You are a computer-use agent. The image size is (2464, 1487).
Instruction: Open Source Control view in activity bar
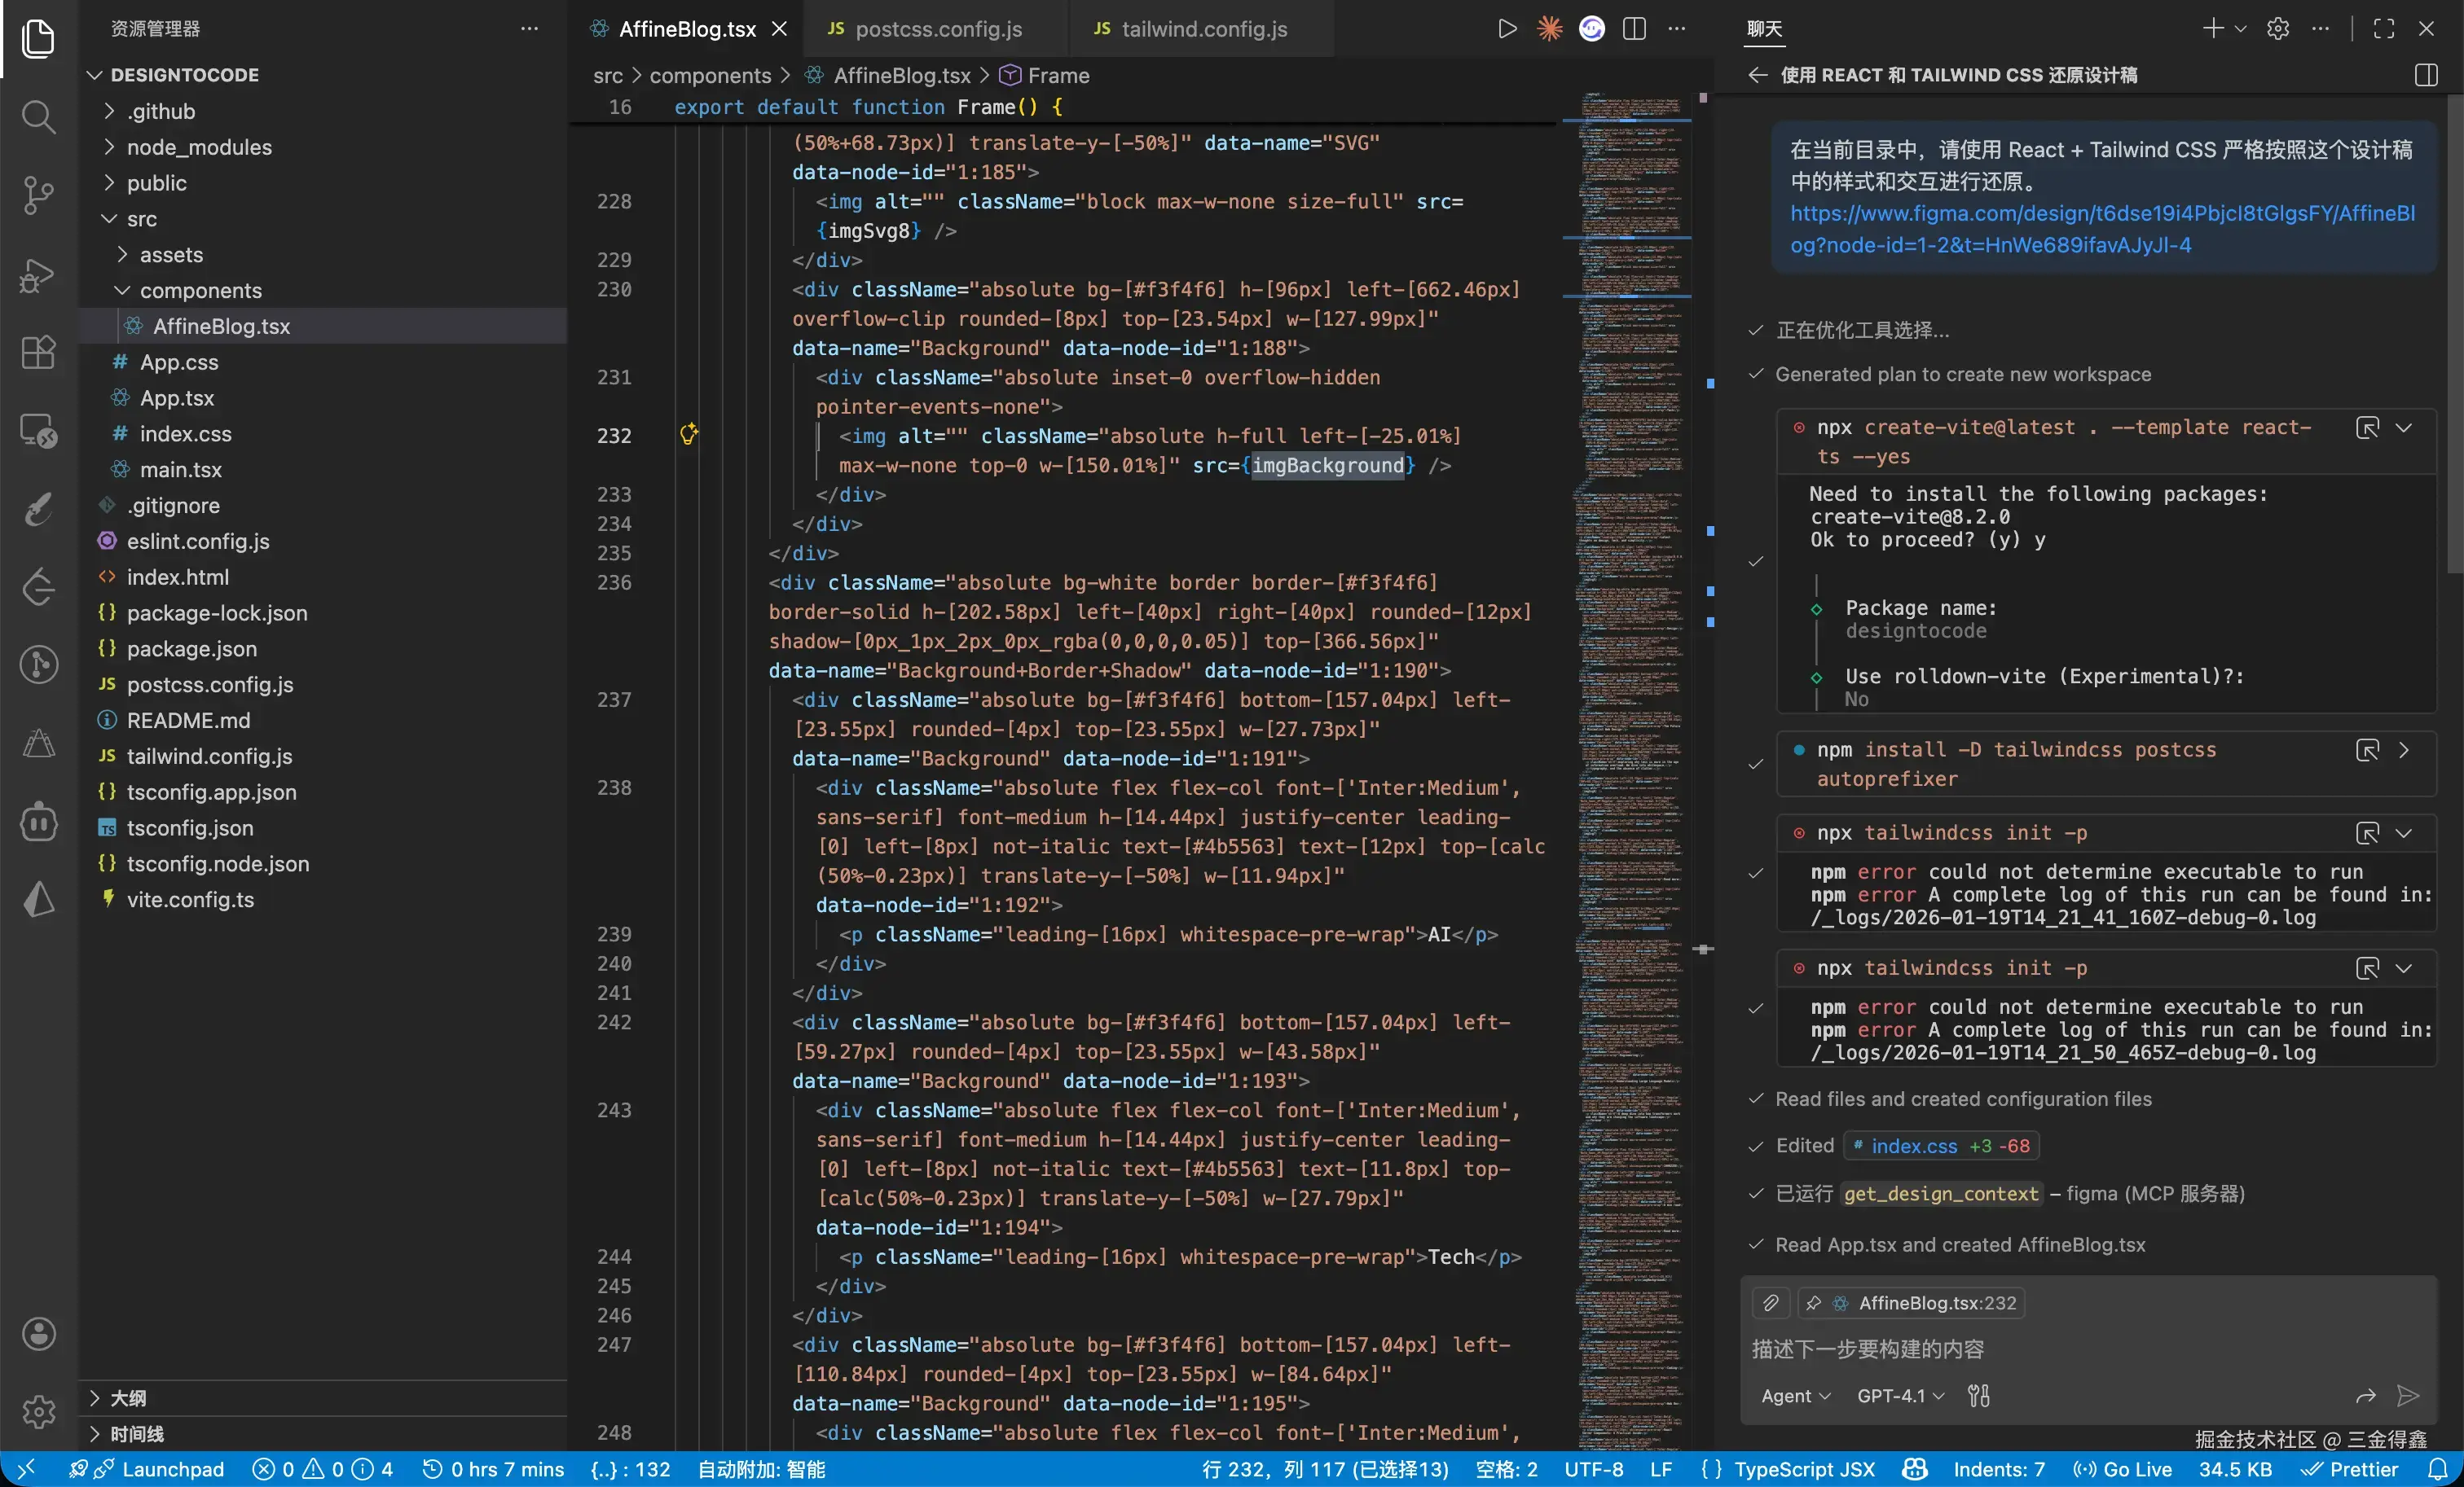coord(38,195)
